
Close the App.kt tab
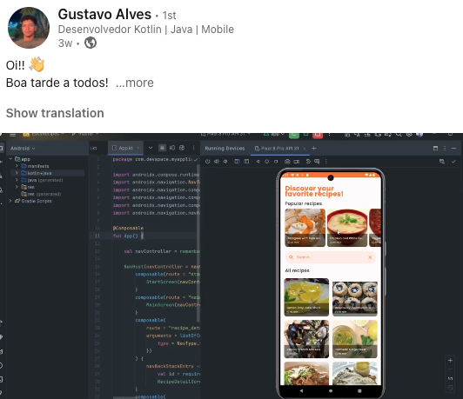138,148
